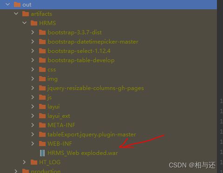Screen dimensions: 223x173
Task: Click the WEB-INF folder icon
Action: (42, 144)
